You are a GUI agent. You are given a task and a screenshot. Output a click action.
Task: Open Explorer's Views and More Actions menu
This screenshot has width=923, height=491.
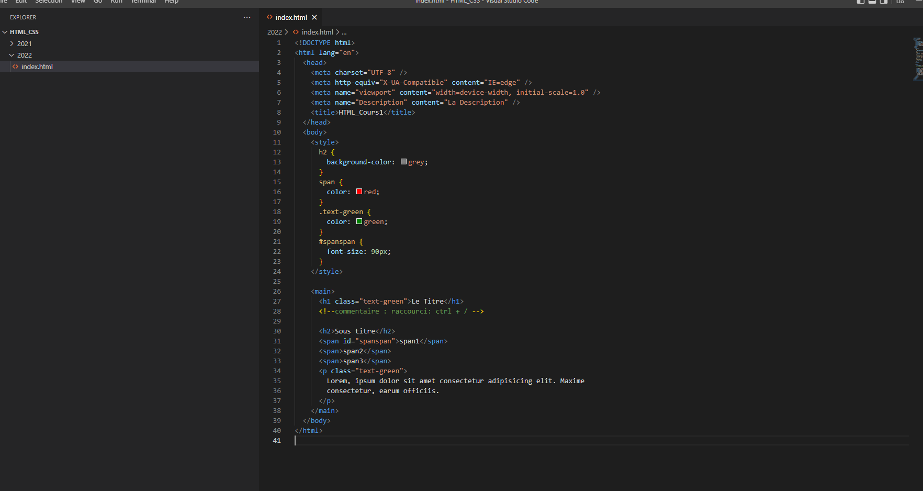click(x=247, y=17)
